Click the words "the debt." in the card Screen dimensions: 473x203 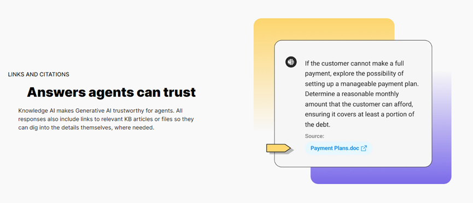coord(316,124)
